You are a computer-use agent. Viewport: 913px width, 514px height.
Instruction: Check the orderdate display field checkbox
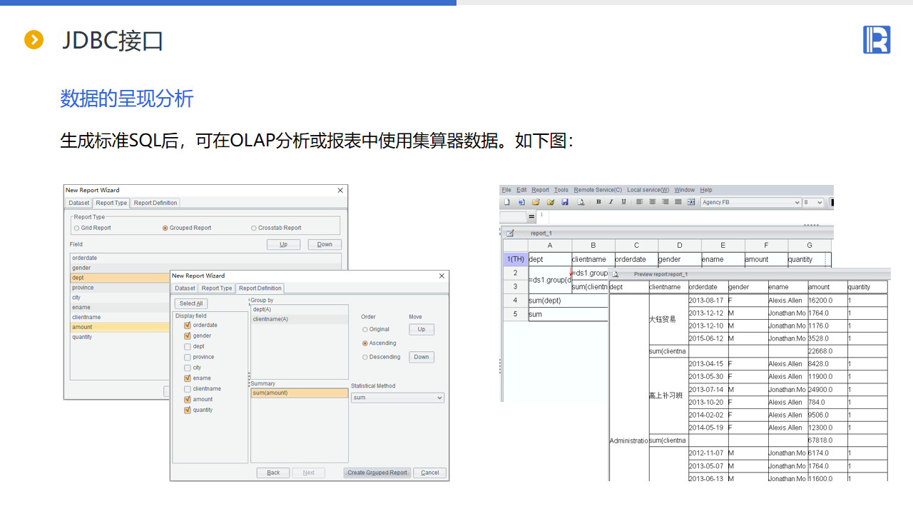[188, 325]
